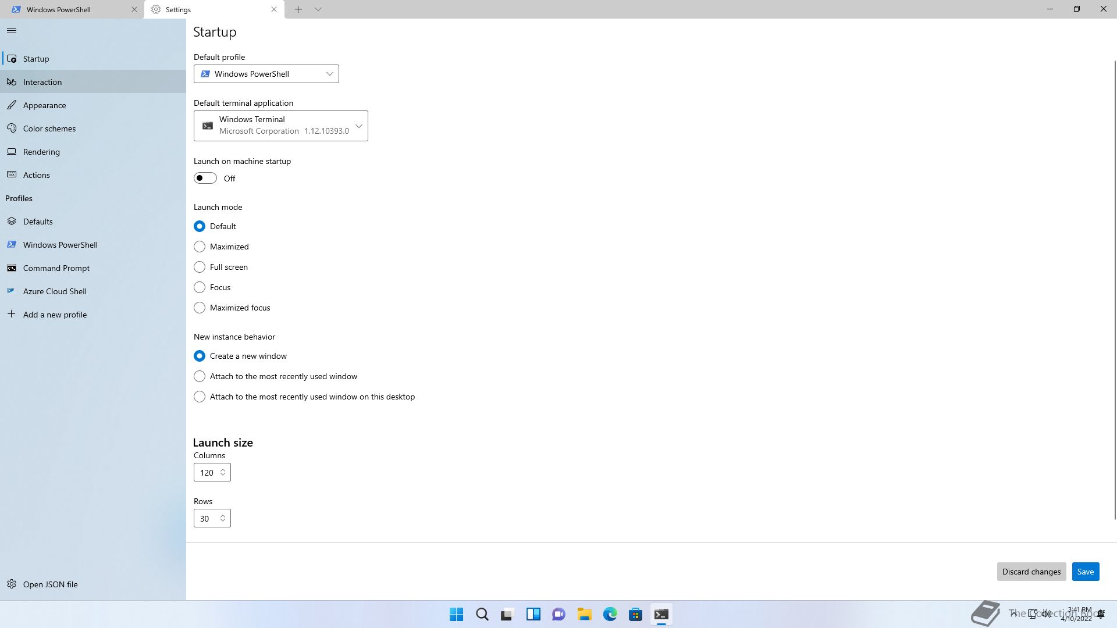Screen dimensions: 1117x628
Task: Open taskbar Search
Action: (482, 614)
